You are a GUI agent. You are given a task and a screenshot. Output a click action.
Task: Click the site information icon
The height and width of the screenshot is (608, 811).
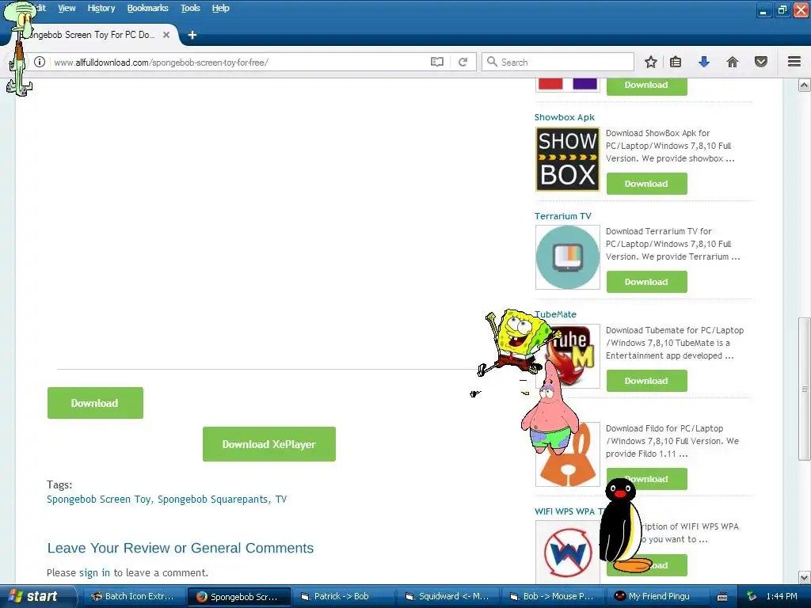pos(40,62)
